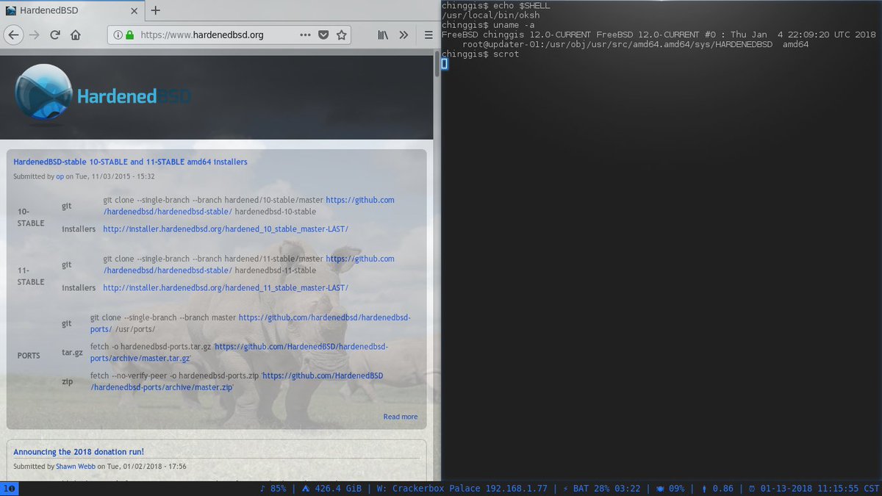882x496 pixels.
Task: Click the PORTS row label
Action: click(x=29, y=355)
